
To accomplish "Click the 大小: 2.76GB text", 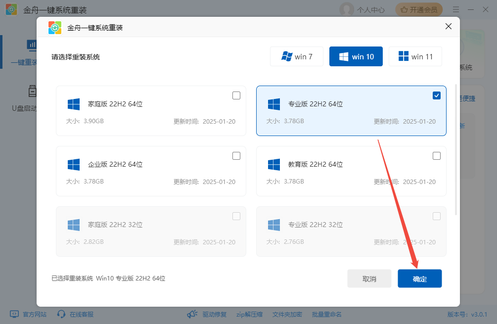I will (x=285, y=241).
